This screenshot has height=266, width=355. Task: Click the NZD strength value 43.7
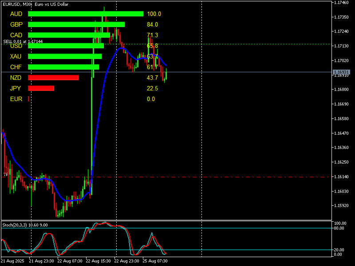(x=152, y=78)
